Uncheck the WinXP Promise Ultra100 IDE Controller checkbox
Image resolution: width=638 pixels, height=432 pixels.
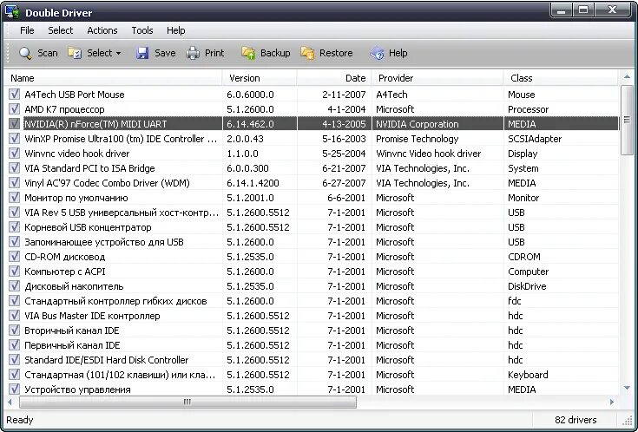pos(14,138)
